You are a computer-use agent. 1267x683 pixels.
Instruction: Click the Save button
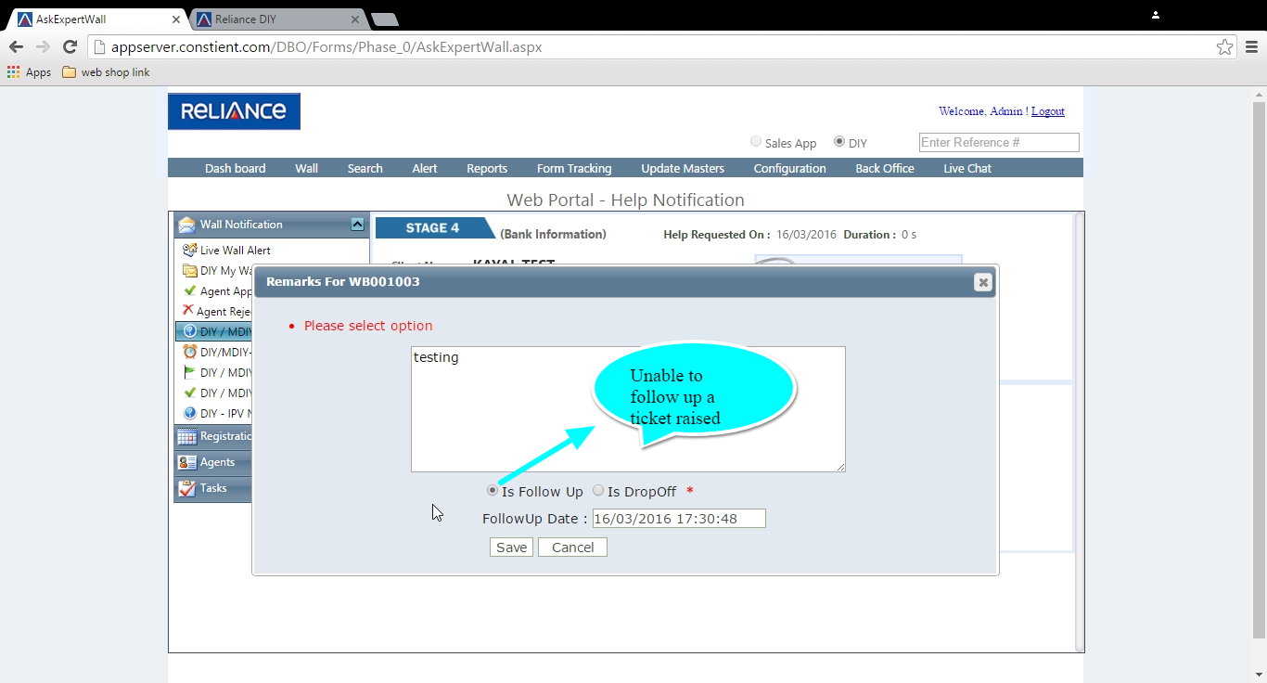[x=511, y=548]
